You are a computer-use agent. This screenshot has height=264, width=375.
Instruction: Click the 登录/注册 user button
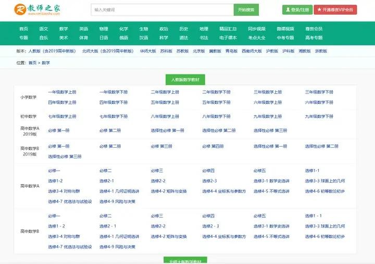[x=297, y=10]
